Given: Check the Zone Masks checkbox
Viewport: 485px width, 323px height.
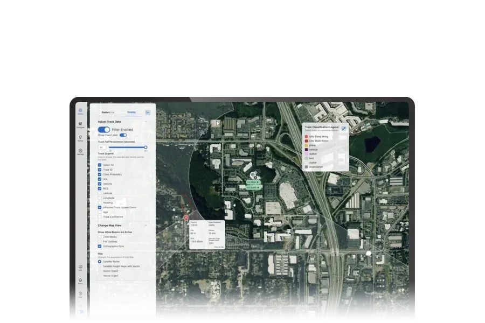Looking at the screenshot, I should click(x=100, y=237).
